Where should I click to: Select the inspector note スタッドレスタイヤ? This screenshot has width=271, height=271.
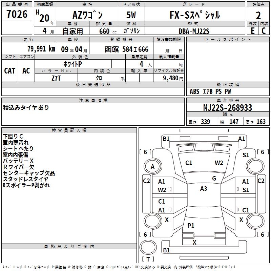25,179
